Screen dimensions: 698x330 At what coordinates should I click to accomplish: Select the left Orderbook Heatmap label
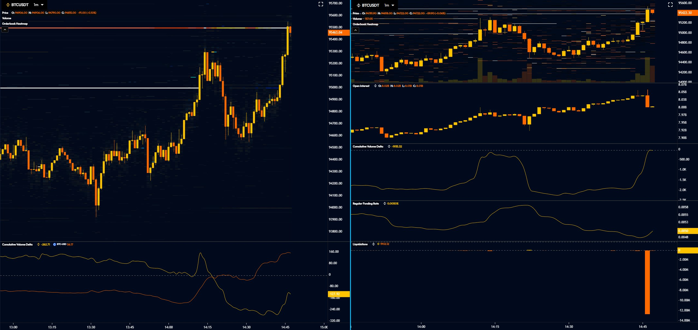15,24
